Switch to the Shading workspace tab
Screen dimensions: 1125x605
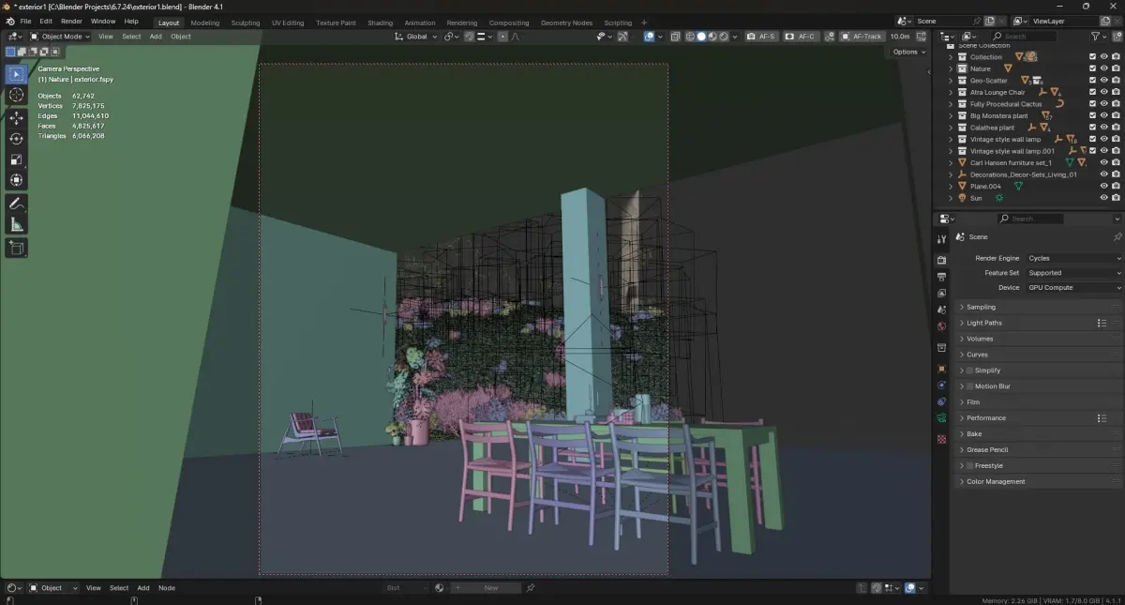click(x=380, y=23)
